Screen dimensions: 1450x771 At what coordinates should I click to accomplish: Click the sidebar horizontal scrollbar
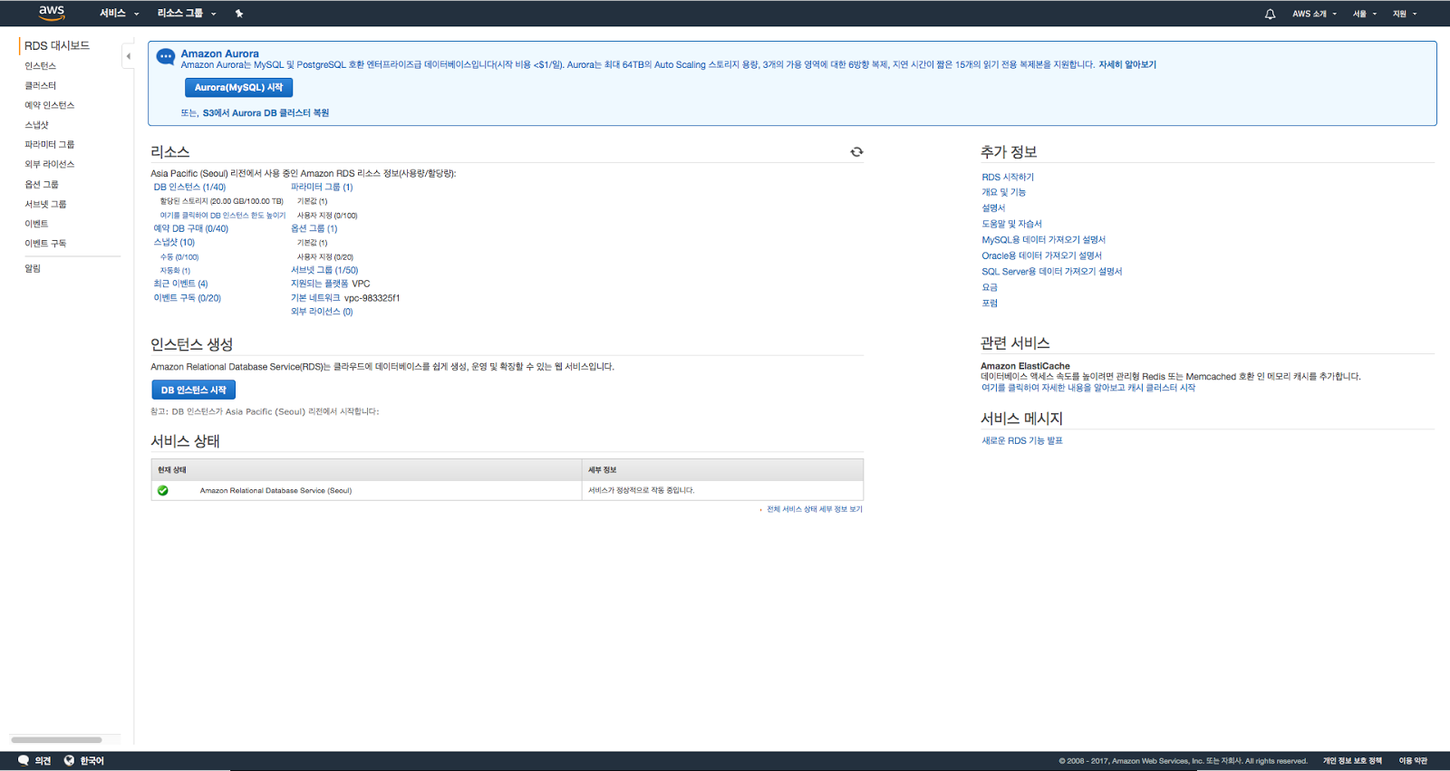[56, 740]
